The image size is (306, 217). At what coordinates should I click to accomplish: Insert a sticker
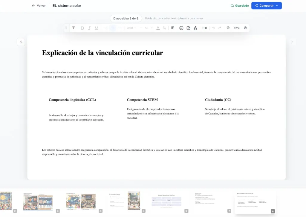pos(188,28)
